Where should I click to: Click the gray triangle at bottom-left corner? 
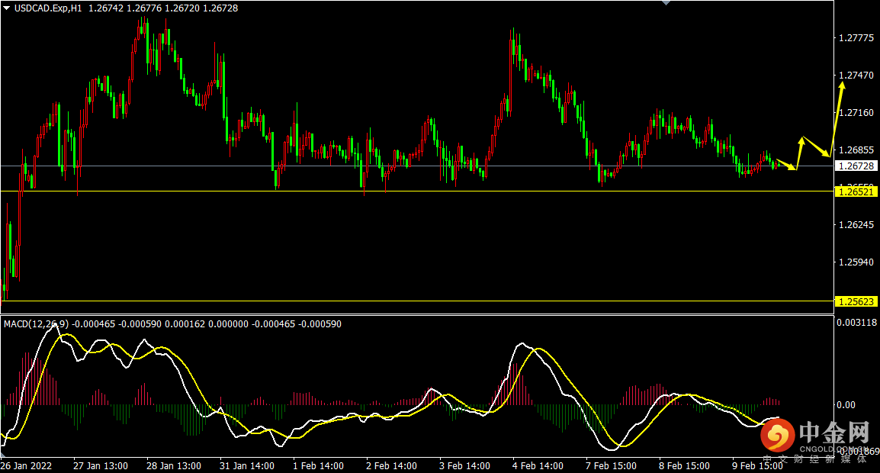click(3, 455)
